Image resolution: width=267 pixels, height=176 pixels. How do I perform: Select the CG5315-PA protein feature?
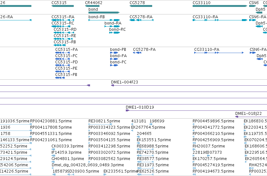click(62, 53)
